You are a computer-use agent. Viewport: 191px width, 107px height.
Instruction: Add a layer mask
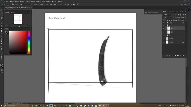click(x=172, y=56)
